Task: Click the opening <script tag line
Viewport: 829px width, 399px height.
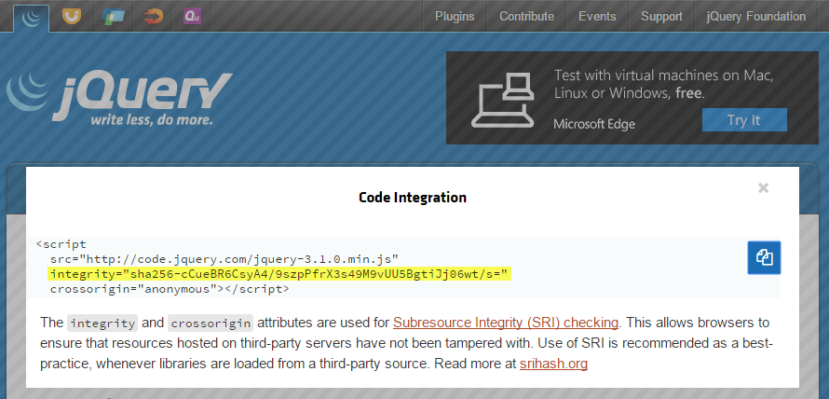Action: point(61,244)
